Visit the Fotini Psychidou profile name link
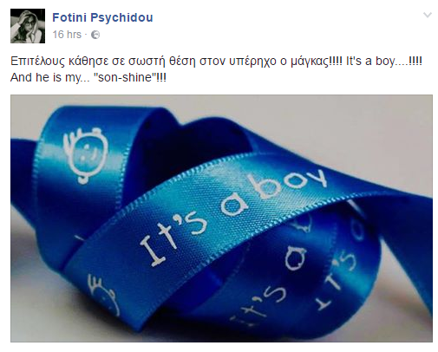The width and height of the screenshot is (438, 352). (102, 17)
